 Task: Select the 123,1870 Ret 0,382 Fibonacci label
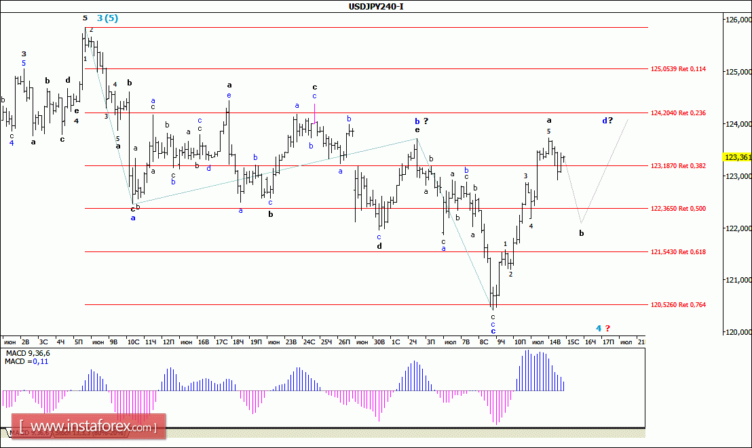point(678,166)
